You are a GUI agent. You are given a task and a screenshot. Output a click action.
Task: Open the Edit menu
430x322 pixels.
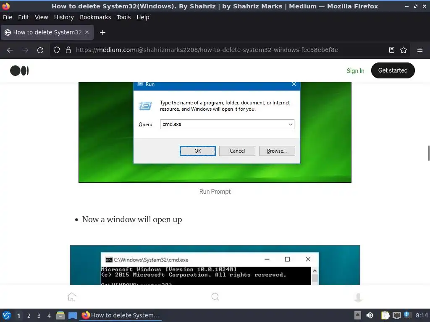[x=24, y=17]
